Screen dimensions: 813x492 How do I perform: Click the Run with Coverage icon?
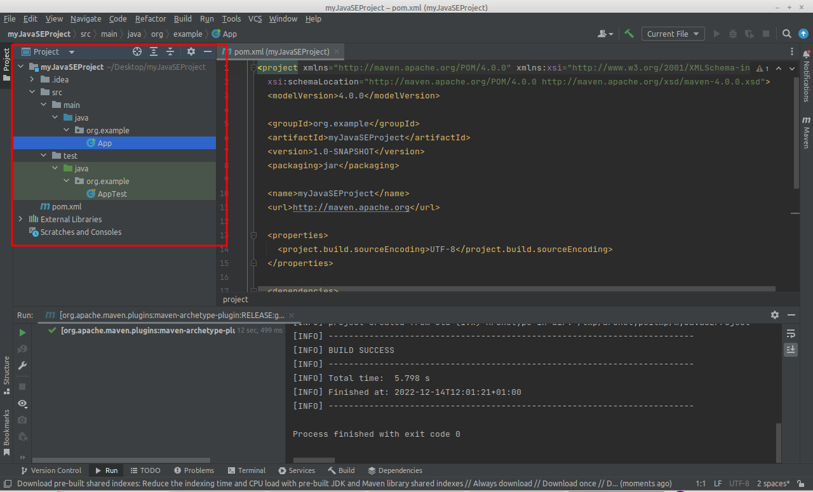pyautogui.click(x=749, y=34)
